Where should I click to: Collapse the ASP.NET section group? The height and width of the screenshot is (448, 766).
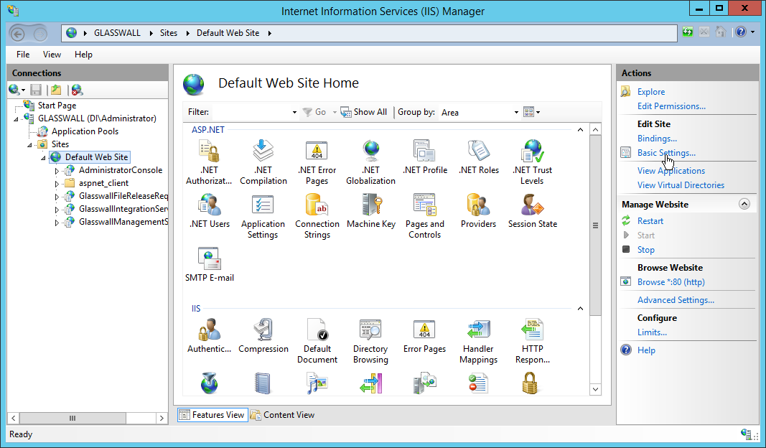(x=580, y=130)
